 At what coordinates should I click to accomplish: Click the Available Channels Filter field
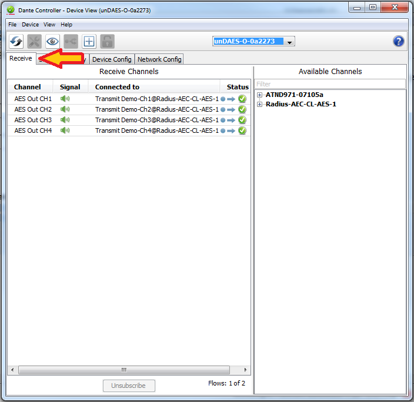click(x=330, y=84)
